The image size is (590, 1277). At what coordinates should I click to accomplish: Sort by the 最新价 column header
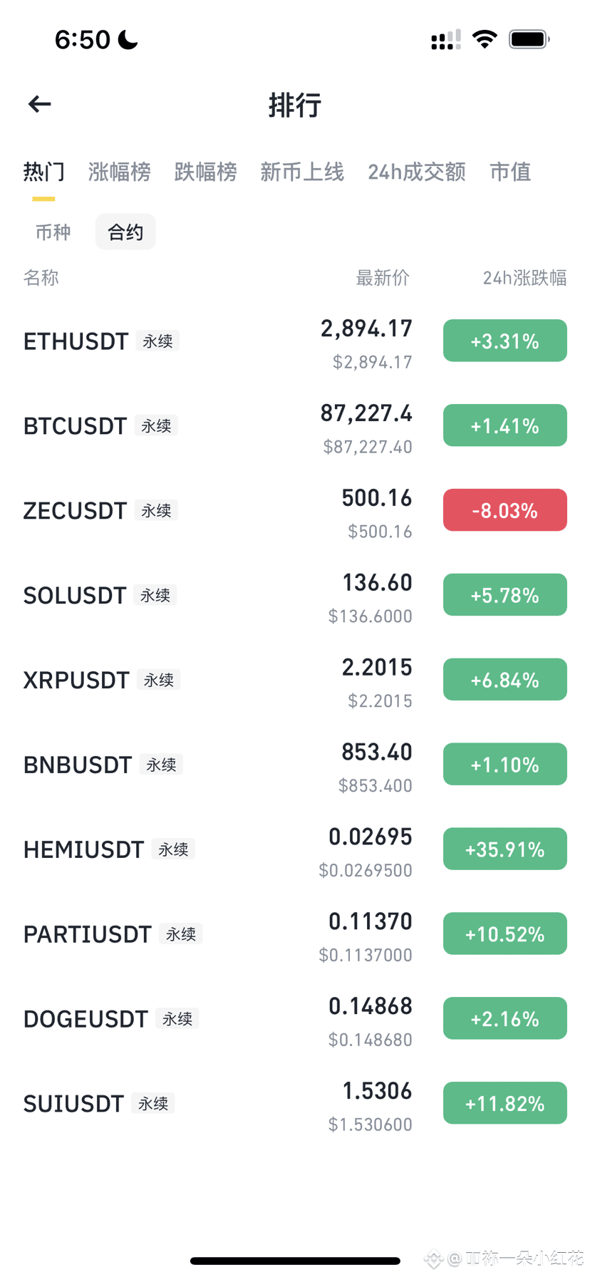point(383,278)
